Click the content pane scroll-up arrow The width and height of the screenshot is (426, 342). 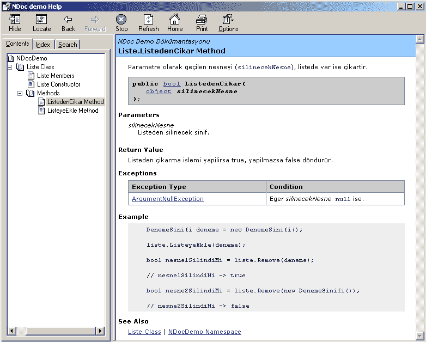tap(420, 40)
